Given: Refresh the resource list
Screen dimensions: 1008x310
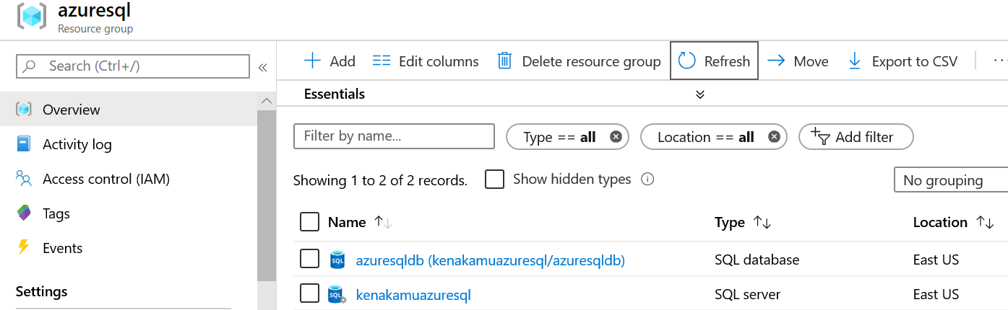Looking at the screenshot, I should click(x=714, y=61).
